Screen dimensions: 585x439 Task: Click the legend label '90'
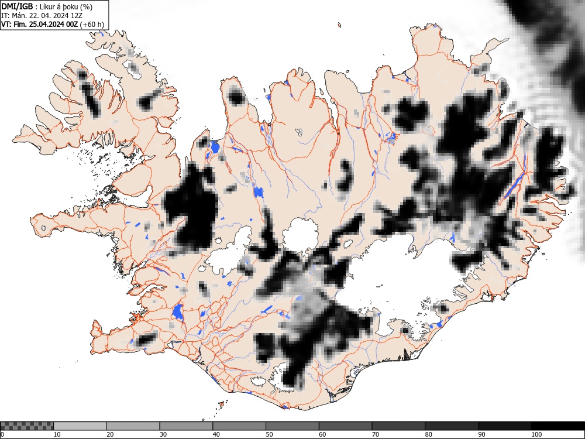[x=481, y=434]
